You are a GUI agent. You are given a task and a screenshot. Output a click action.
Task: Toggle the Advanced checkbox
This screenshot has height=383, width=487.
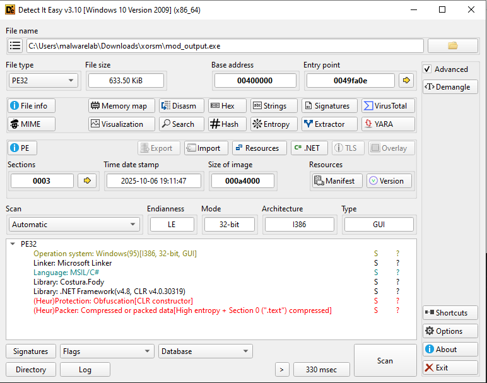coord(427,69)
